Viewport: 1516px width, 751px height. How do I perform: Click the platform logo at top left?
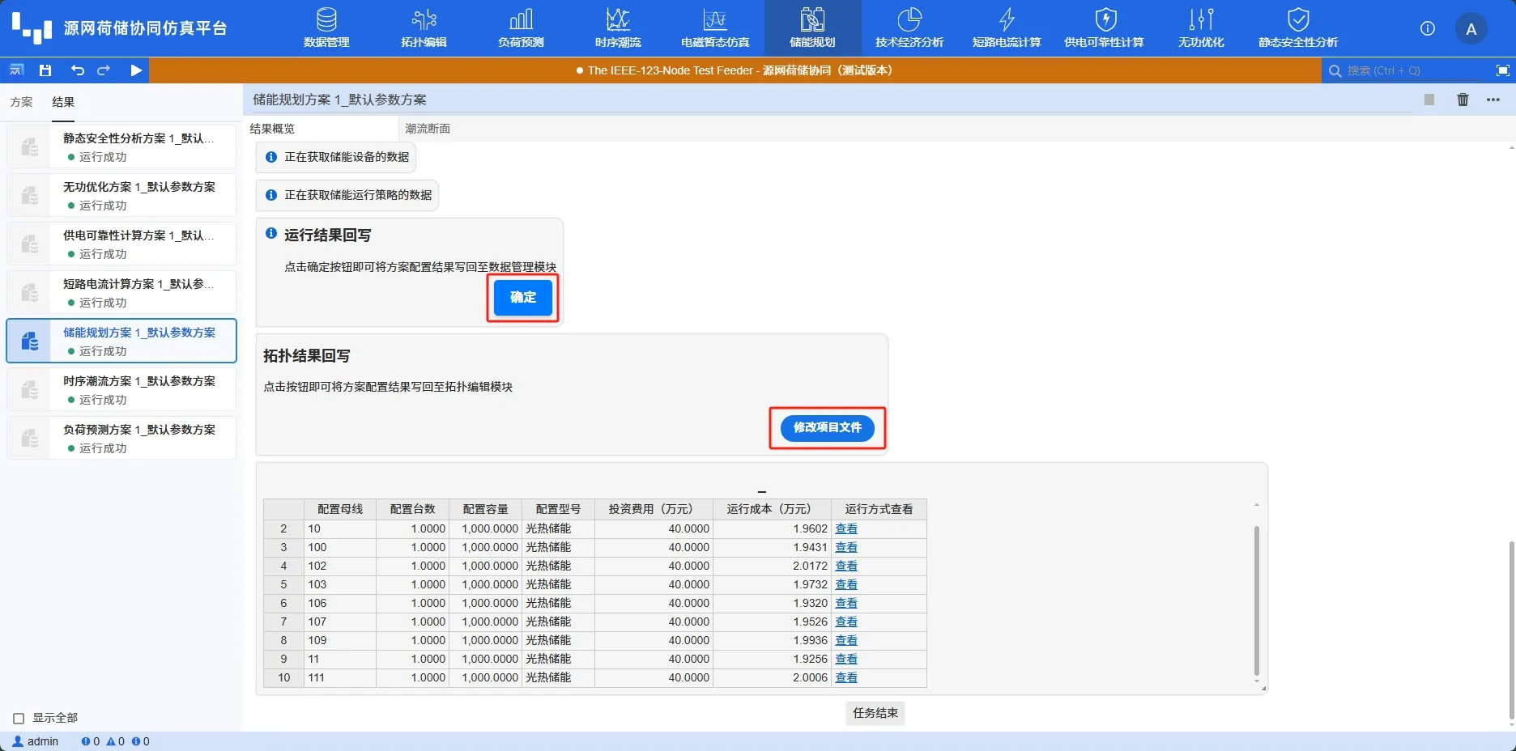coord(32,28)
